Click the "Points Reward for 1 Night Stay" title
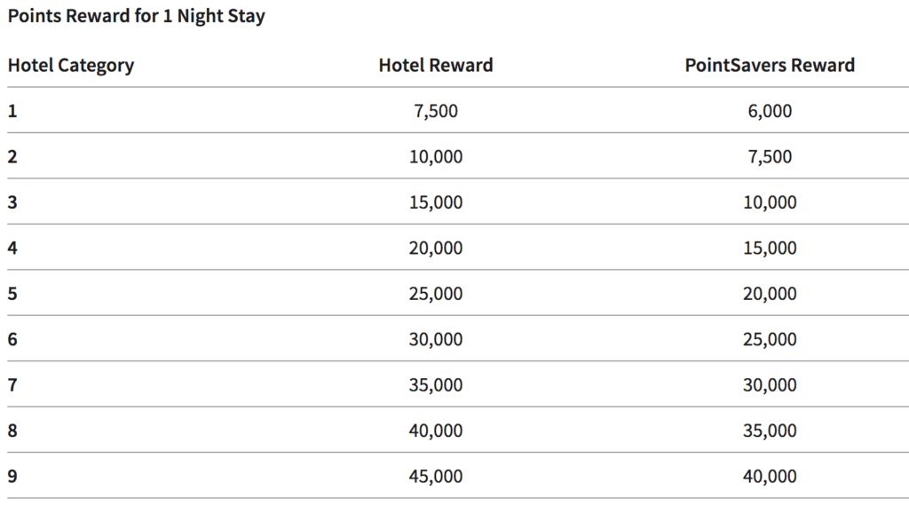The width and height of the screenshot is (909, 506). [136, 17]
